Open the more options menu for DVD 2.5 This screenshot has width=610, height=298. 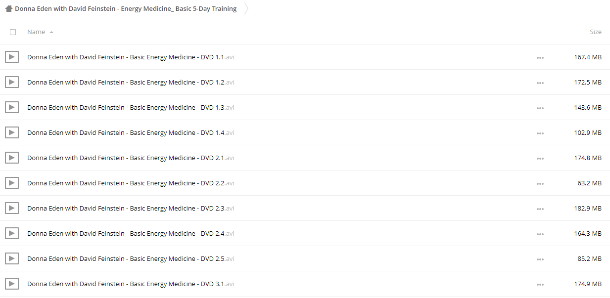[540, 259]
